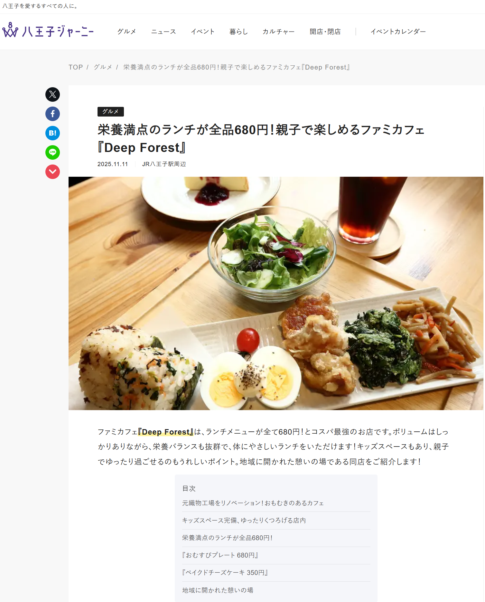Jump to 元織物工場をリノベーション section
The height and width of the screenshot is (602, 485).
(253, 503)
